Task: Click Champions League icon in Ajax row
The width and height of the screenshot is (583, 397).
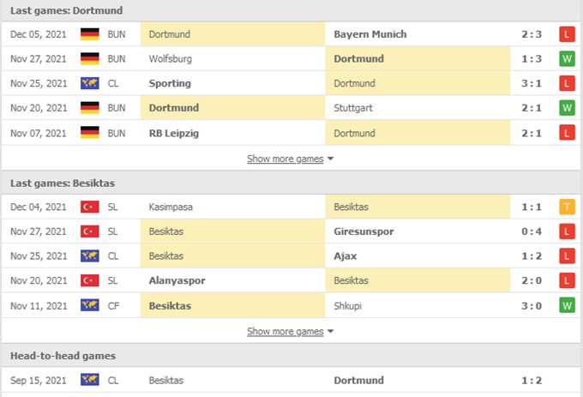Action: [89, 256]
